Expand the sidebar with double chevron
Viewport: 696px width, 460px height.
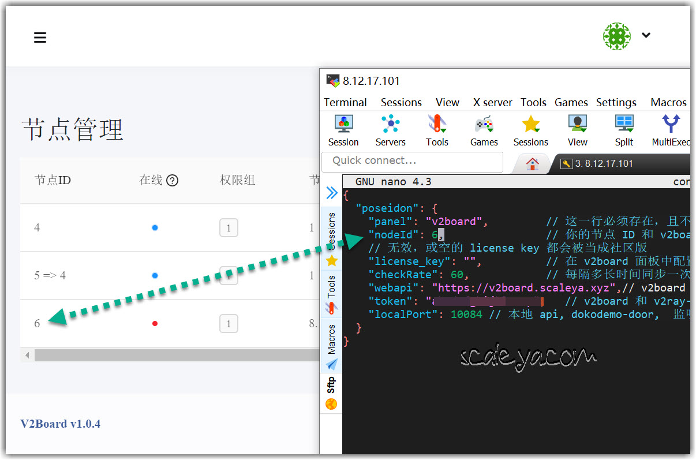tap(332, 193)
